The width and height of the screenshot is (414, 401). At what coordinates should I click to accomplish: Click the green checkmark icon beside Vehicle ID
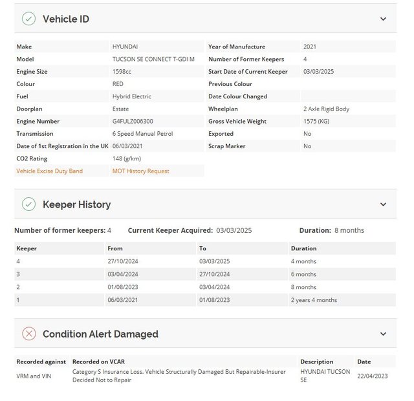pyautogui.click(x=28, y=19)
